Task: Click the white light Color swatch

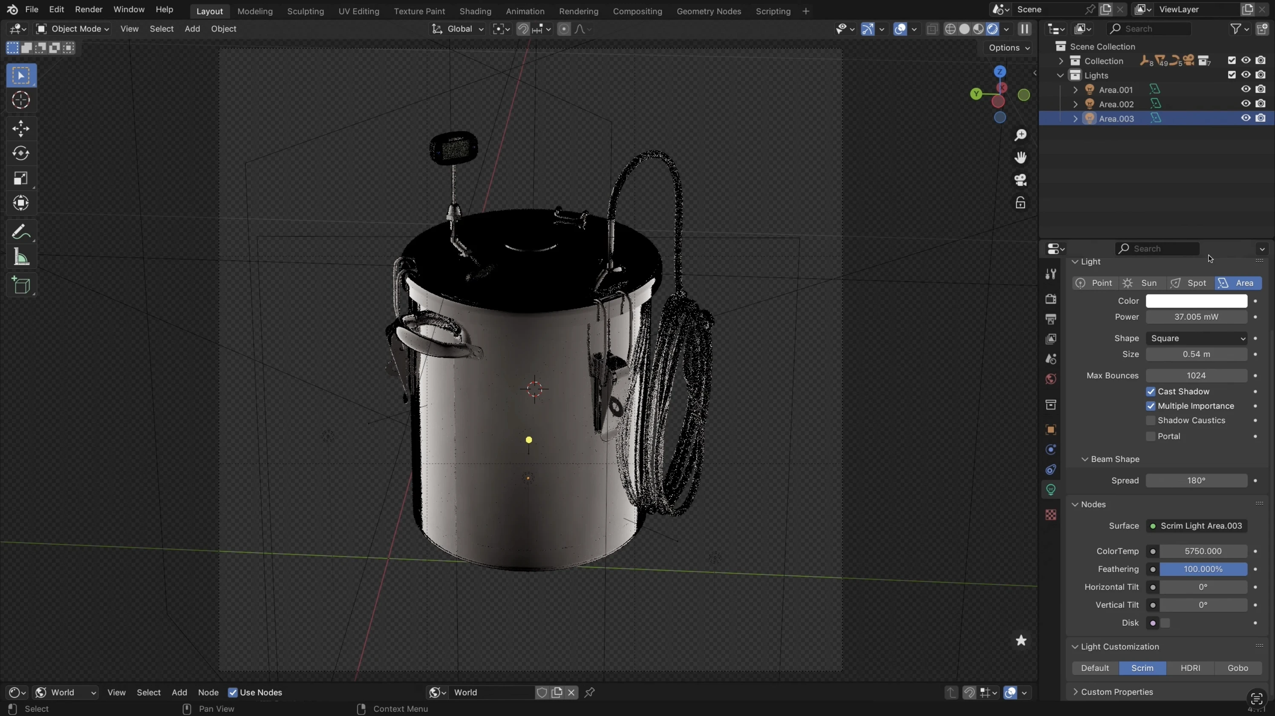Action: [x=1196, y=301]
